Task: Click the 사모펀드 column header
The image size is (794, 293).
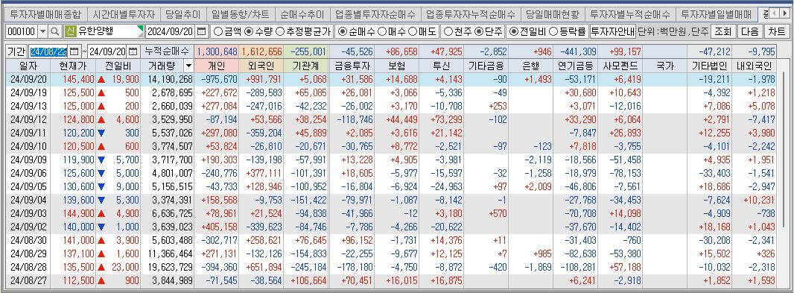Action: click(620, 66)
